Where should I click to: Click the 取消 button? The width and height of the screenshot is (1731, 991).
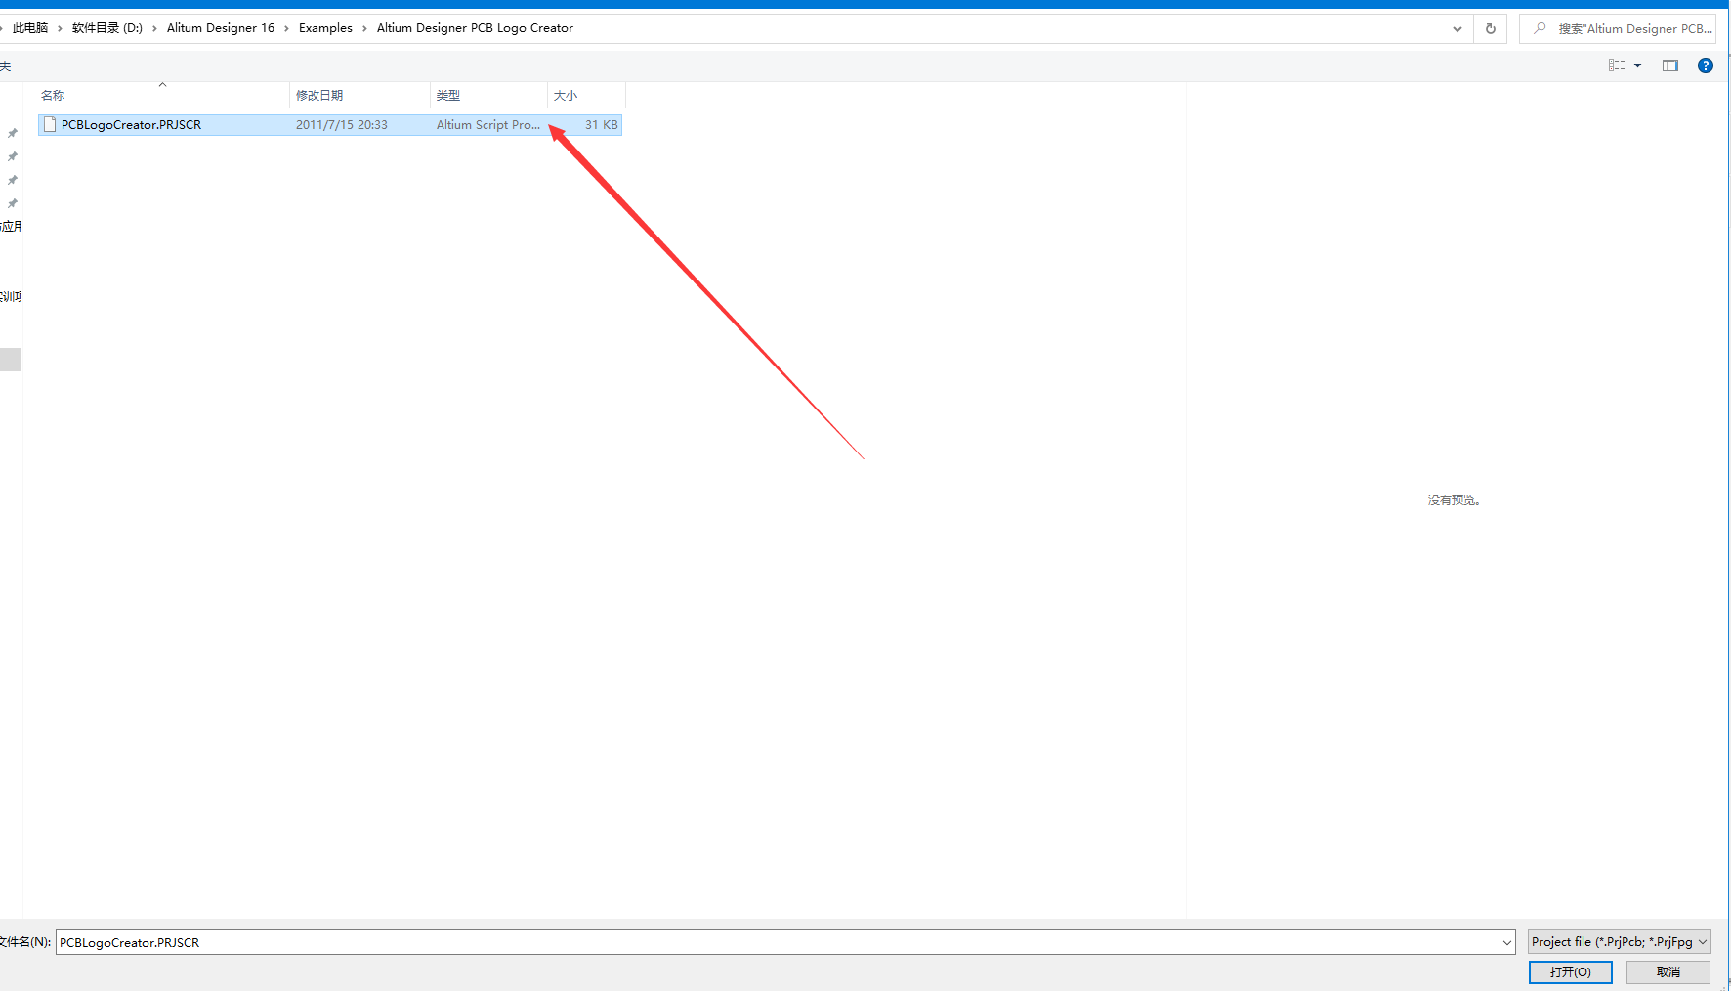[x=1668, y=972]
